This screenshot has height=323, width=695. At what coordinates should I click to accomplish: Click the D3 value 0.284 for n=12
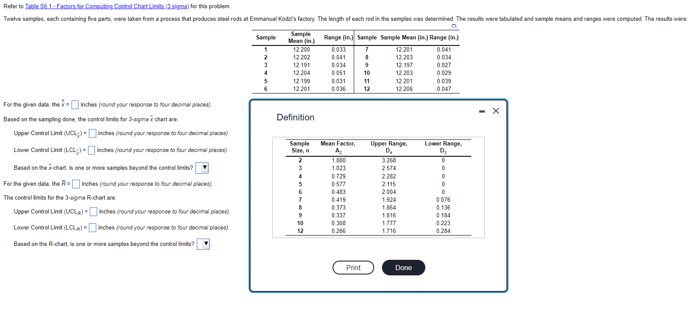pyautogui.click(x=443, y=231)
